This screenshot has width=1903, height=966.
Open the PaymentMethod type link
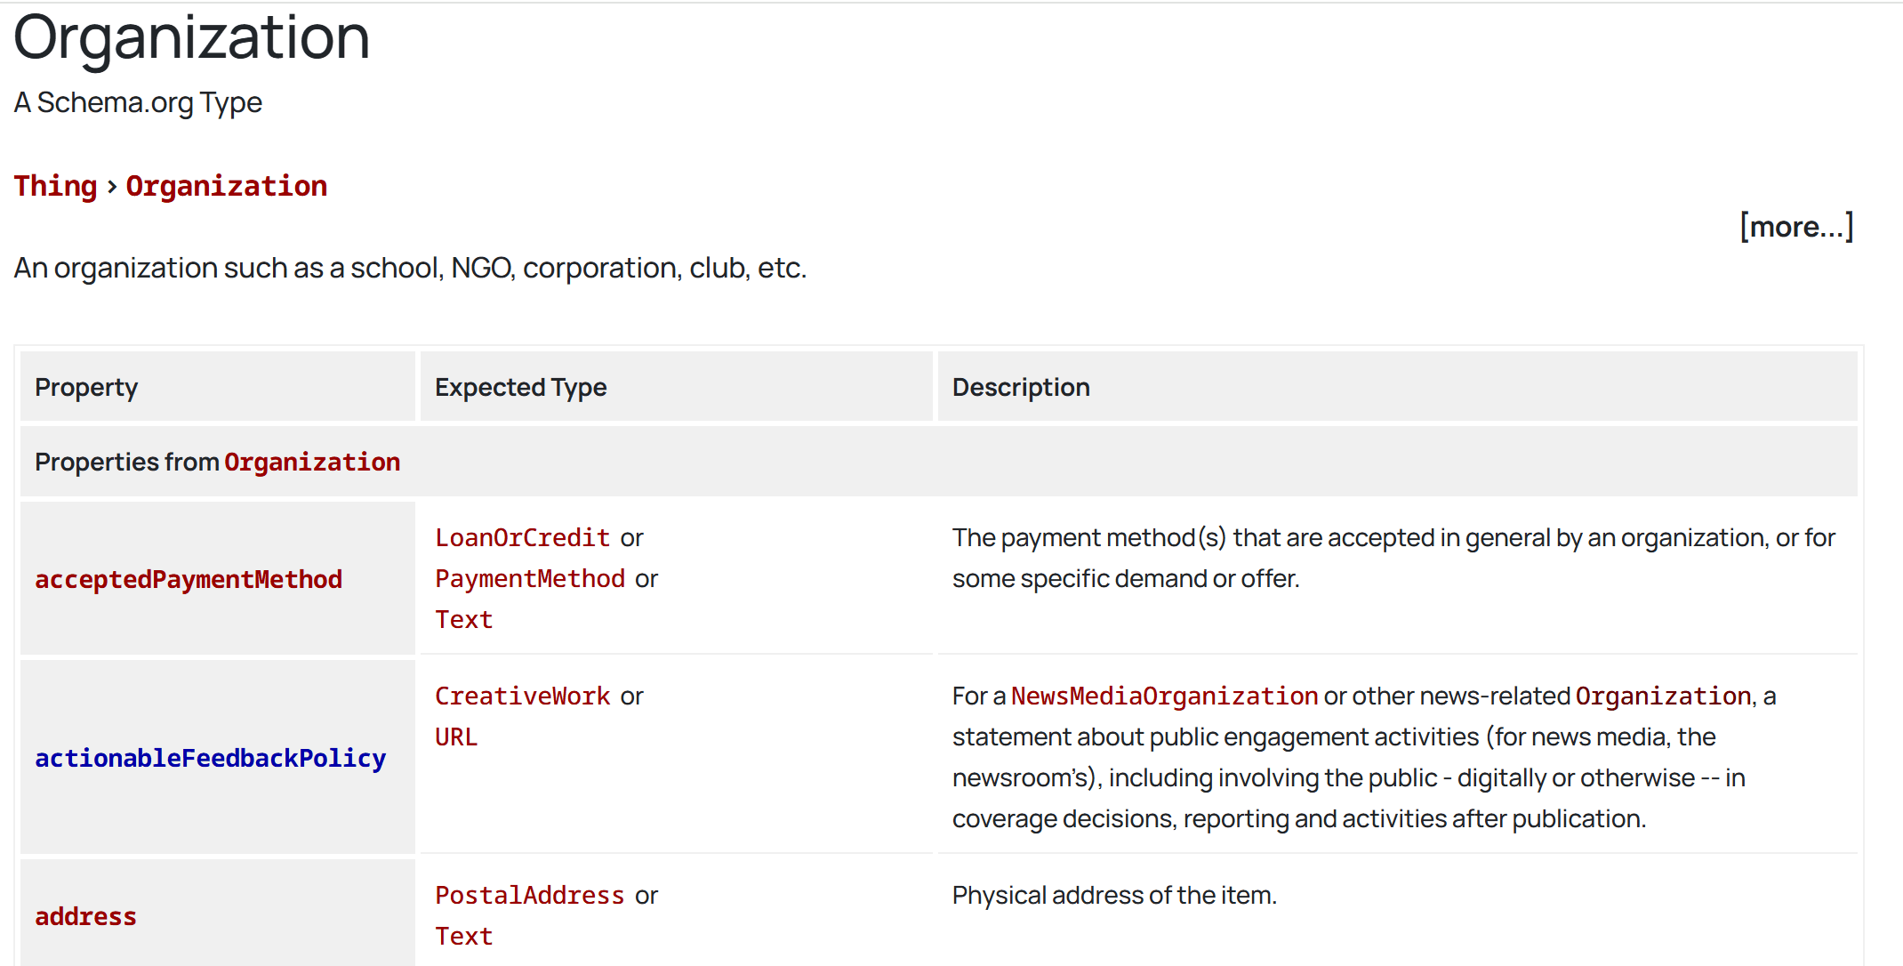[x=530, y=578]
